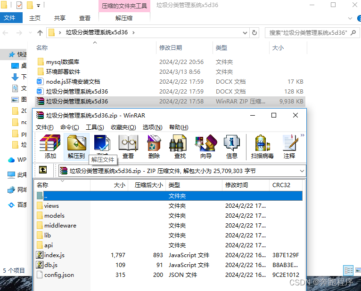The image size is (361, 291).
Task: Sort archive by CRC32 column
Action: [286, 185]
